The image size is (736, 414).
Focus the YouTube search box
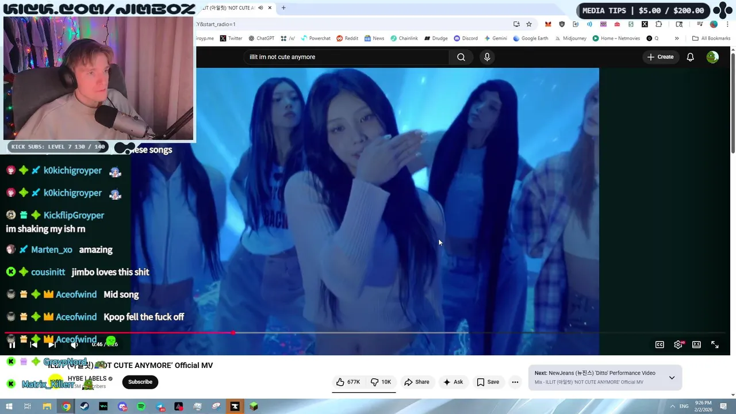(345, 57)
